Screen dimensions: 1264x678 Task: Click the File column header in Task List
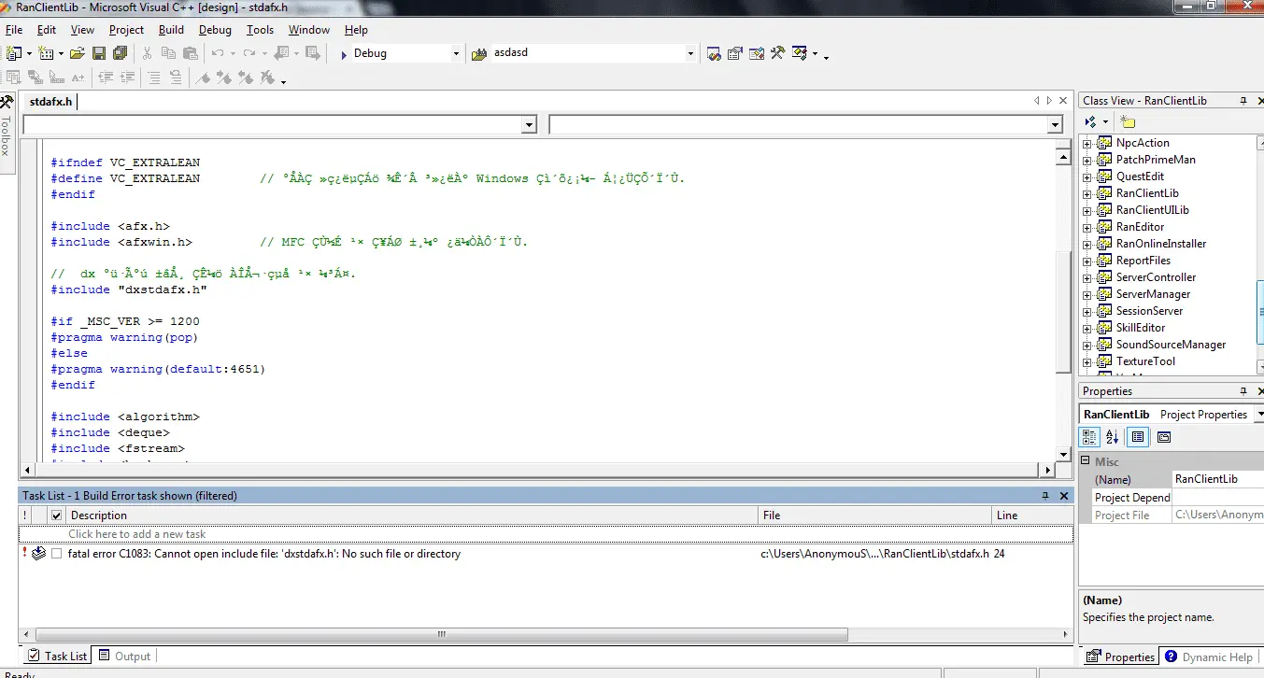[875, 515]
